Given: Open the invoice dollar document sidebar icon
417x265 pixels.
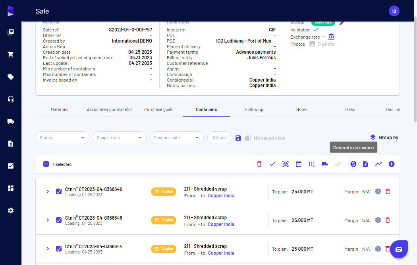Looking at the screenshot, I should click(11, 144).
